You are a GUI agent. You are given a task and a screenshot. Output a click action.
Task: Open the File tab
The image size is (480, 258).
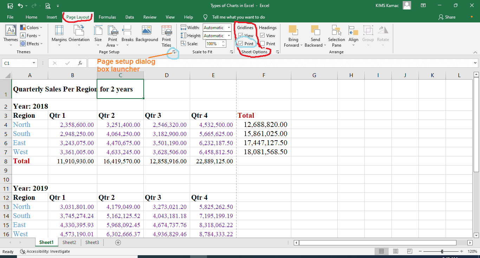point(10,17)
